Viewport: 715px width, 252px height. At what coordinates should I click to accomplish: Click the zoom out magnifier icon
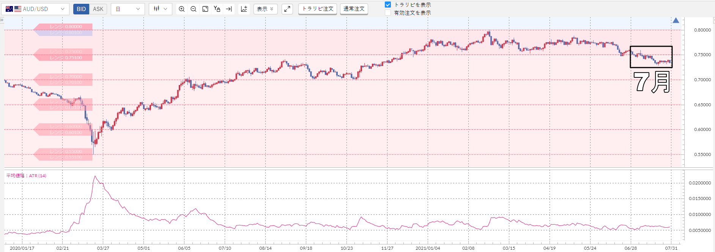tap(194, 9)
